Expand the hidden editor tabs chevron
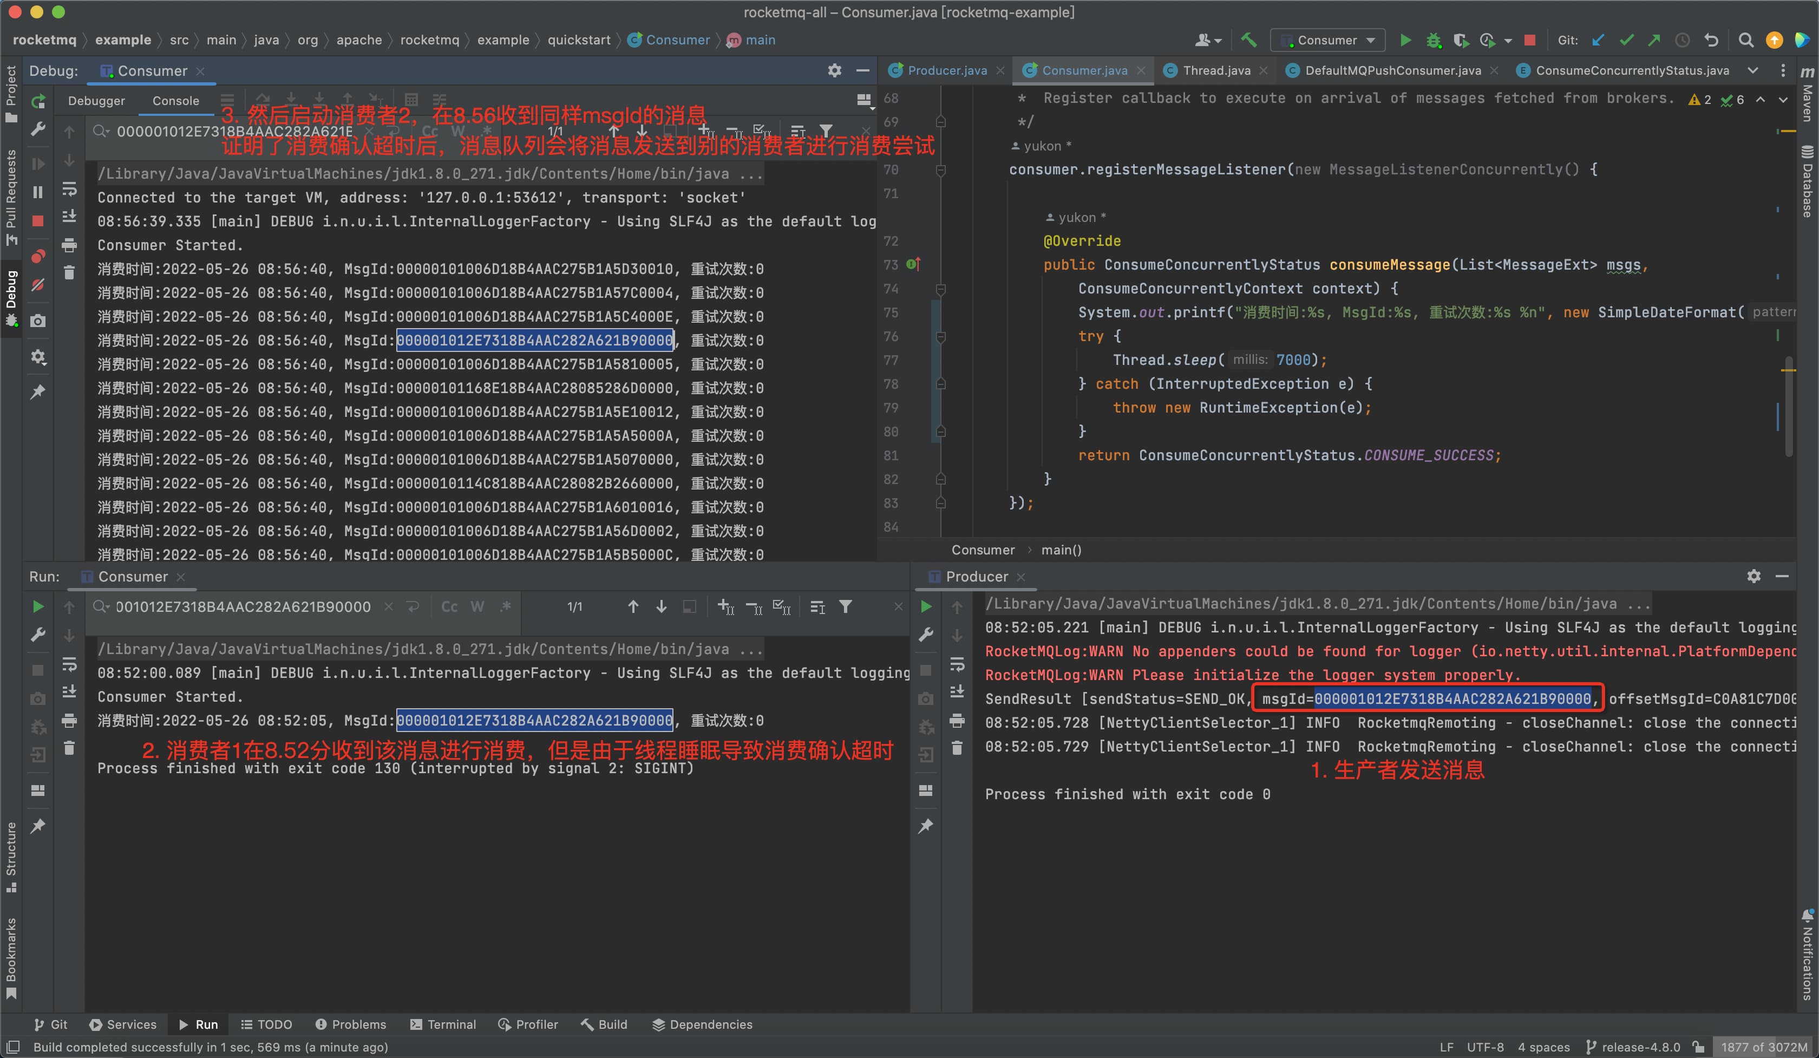 point(1752,70)
